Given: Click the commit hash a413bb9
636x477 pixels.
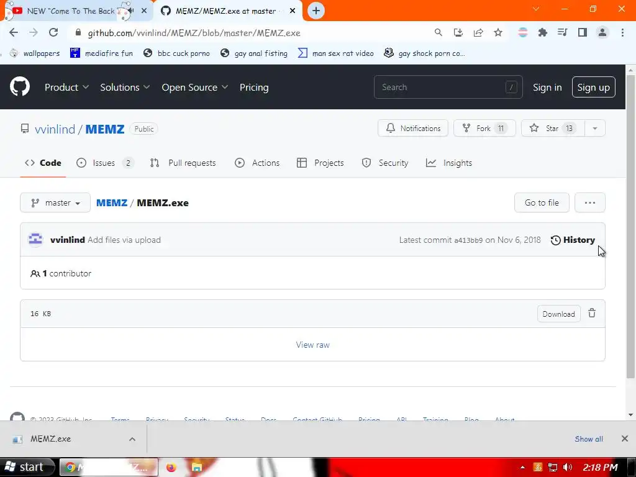Looking at the screenshot, I should coord(468,240).
